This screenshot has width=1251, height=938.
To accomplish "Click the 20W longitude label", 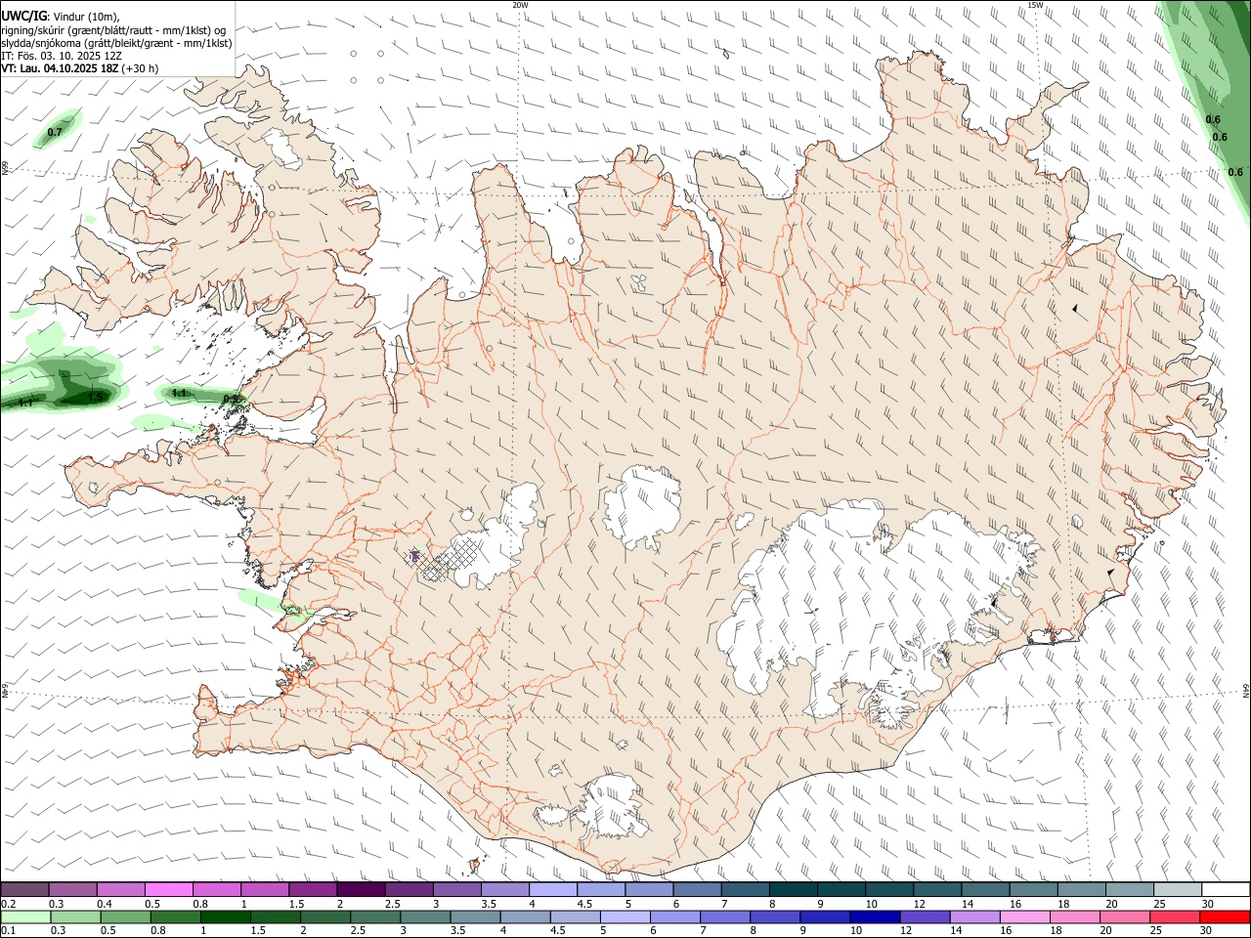I will [520, 5].
